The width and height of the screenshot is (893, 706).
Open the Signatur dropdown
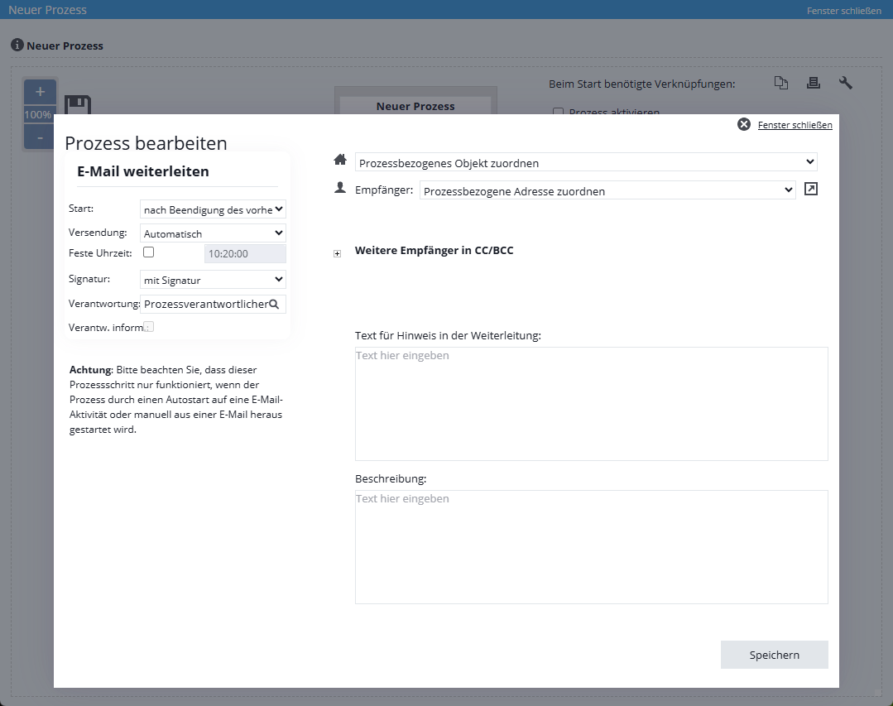coord(213,280)
